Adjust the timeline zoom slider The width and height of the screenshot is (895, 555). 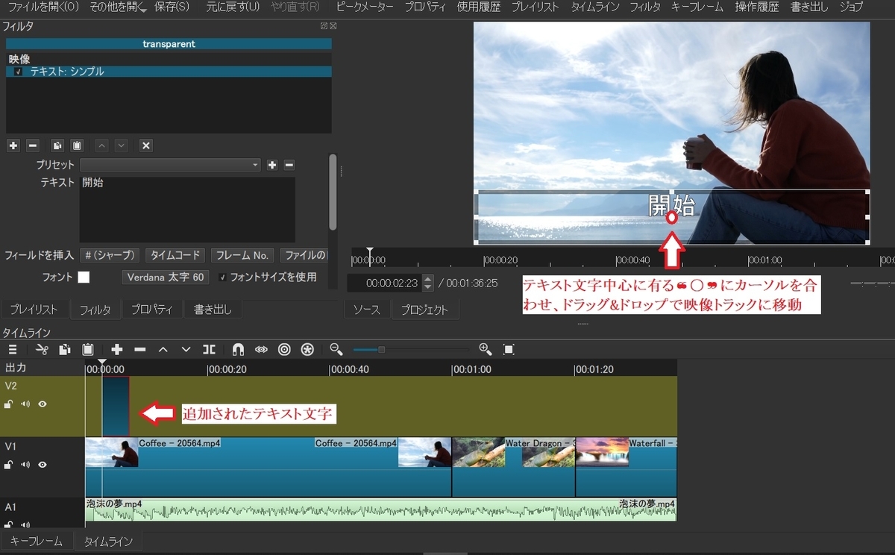pyautogui.click(x=411, y=349)
